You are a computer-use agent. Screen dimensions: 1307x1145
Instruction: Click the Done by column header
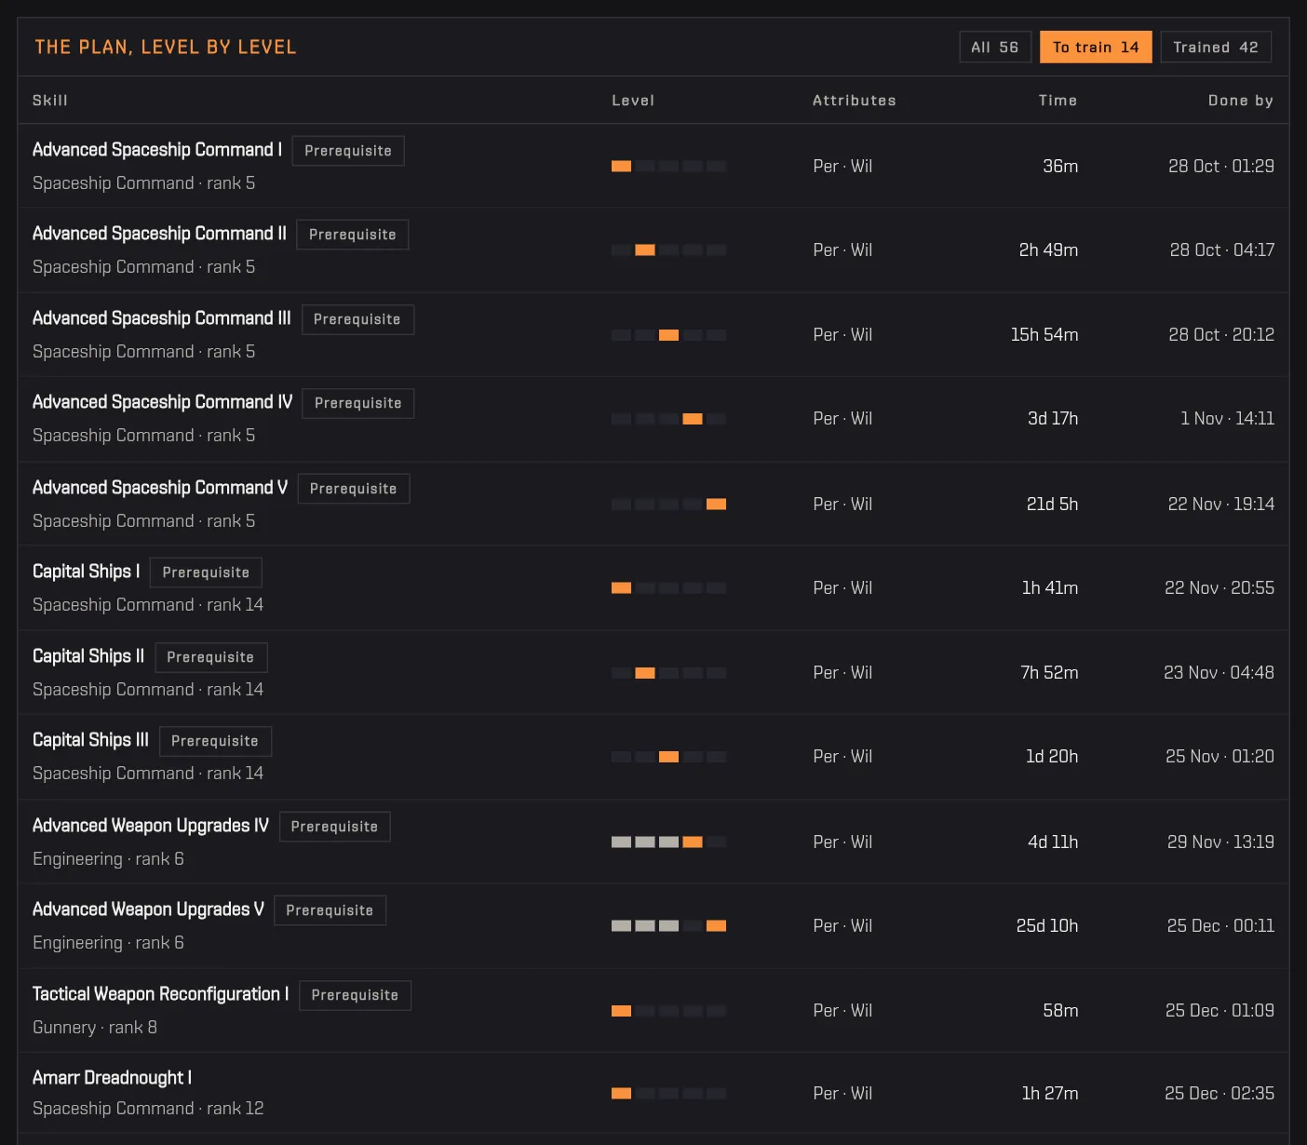[1241, 101]
